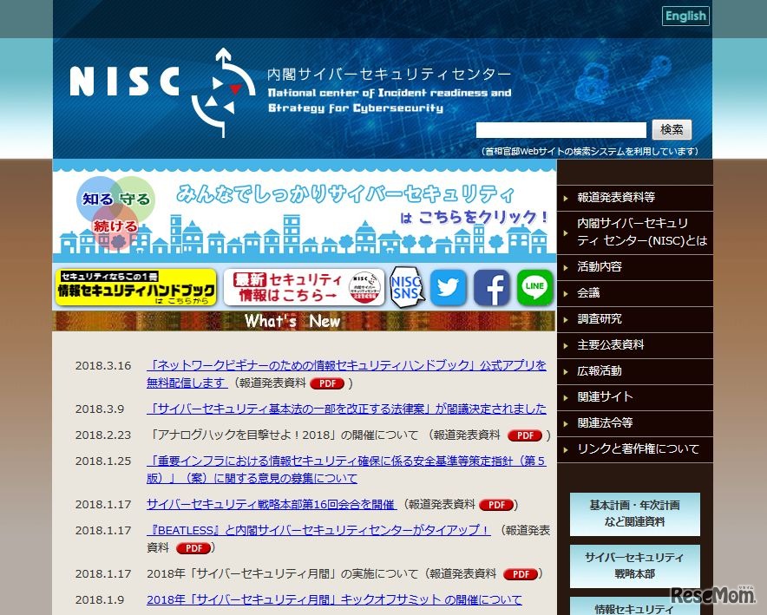Click the みんなでしっかりサイバーセキュリティ banner
767x615 pixels.
click(x=304, y=211)
